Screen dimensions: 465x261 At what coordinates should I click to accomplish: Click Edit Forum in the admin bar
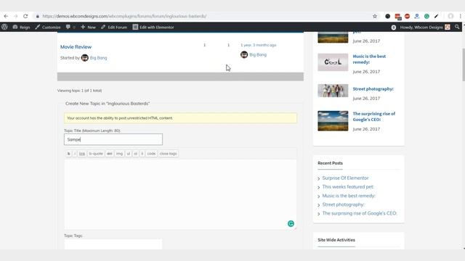pyautogui.click(x=114, y=27)
